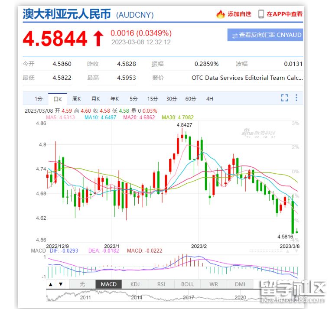Screen dimensions: 332x309
Task: Select the 4H interval chart
Action: (210, 99)
